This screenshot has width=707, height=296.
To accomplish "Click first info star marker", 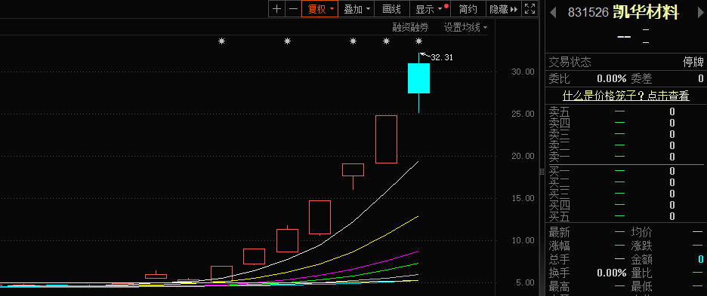I will (221, 41).
